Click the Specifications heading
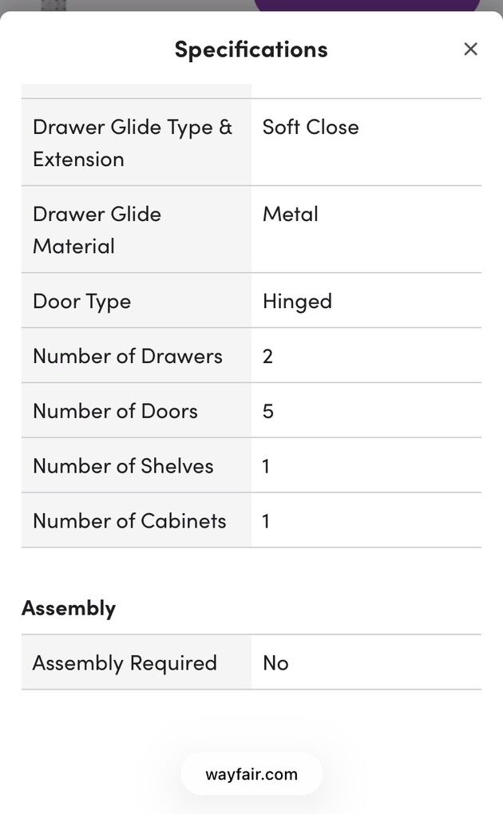 click(x=251, y=49)
